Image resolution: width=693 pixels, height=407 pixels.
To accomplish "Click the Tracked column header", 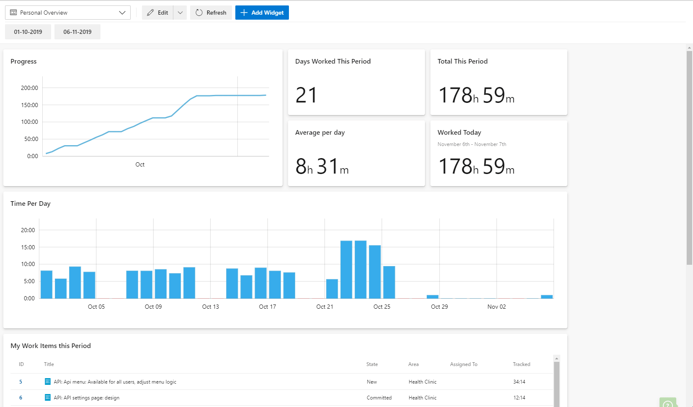I will tap(522, 364).
